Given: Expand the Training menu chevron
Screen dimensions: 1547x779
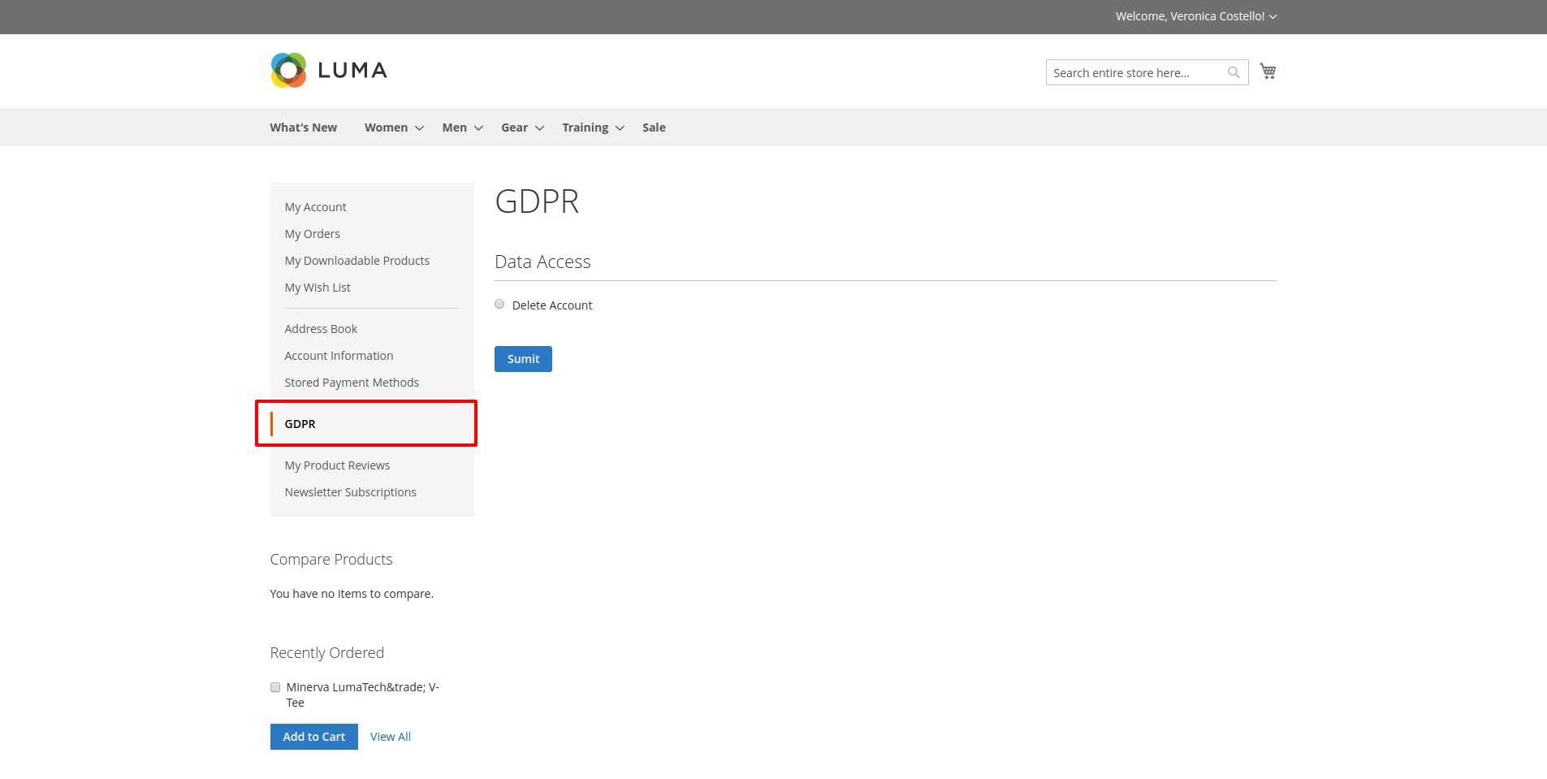Looking at the screenshot, I should tap(620, 128).
